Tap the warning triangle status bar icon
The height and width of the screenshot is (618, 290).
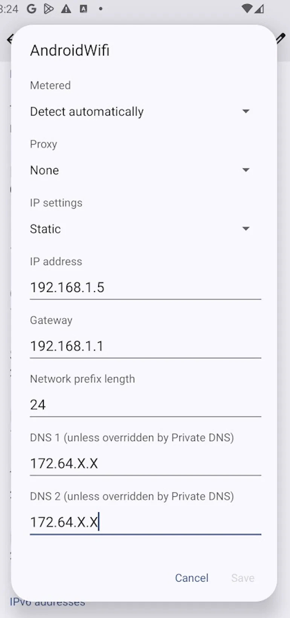click(x=66, y=8)
